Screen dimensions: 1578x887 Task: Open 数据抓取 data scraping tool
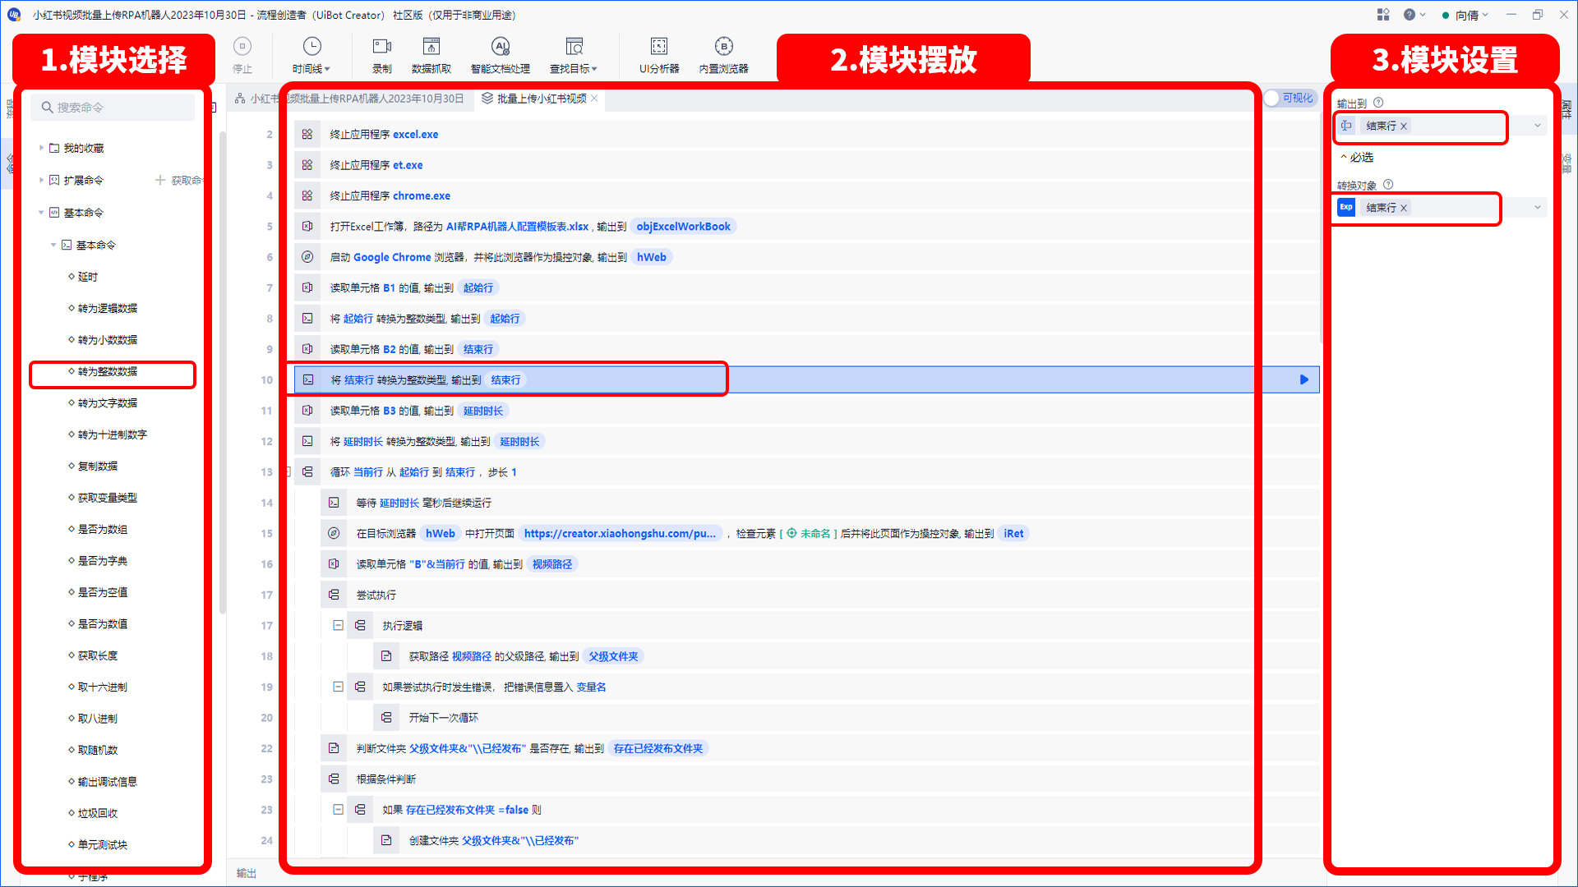coord(431,55)
